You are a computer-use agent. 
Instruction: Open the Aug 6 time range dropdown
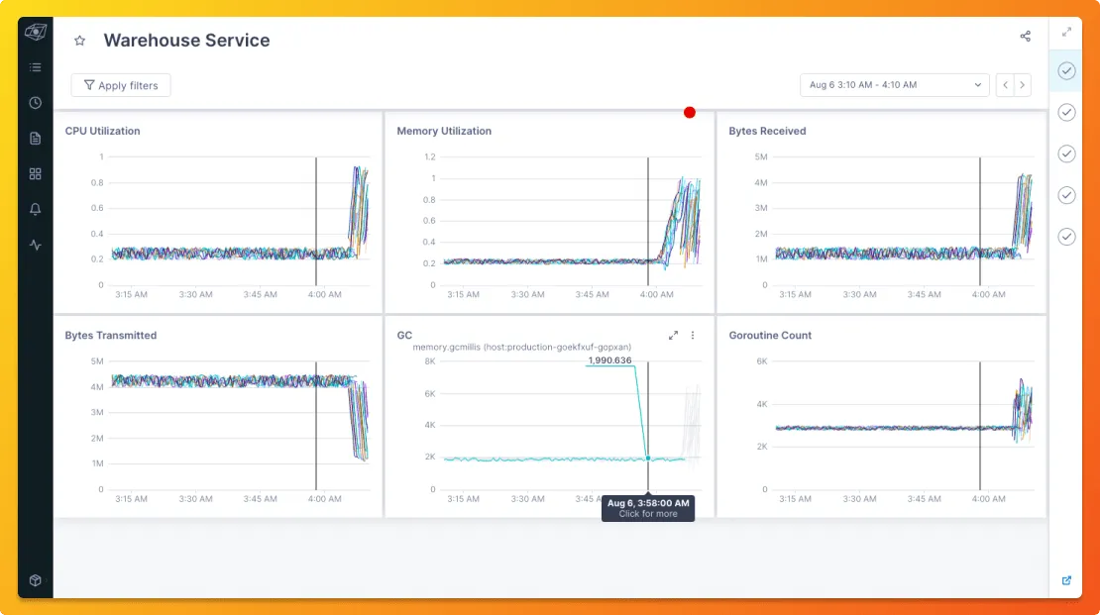coord(895,85)
